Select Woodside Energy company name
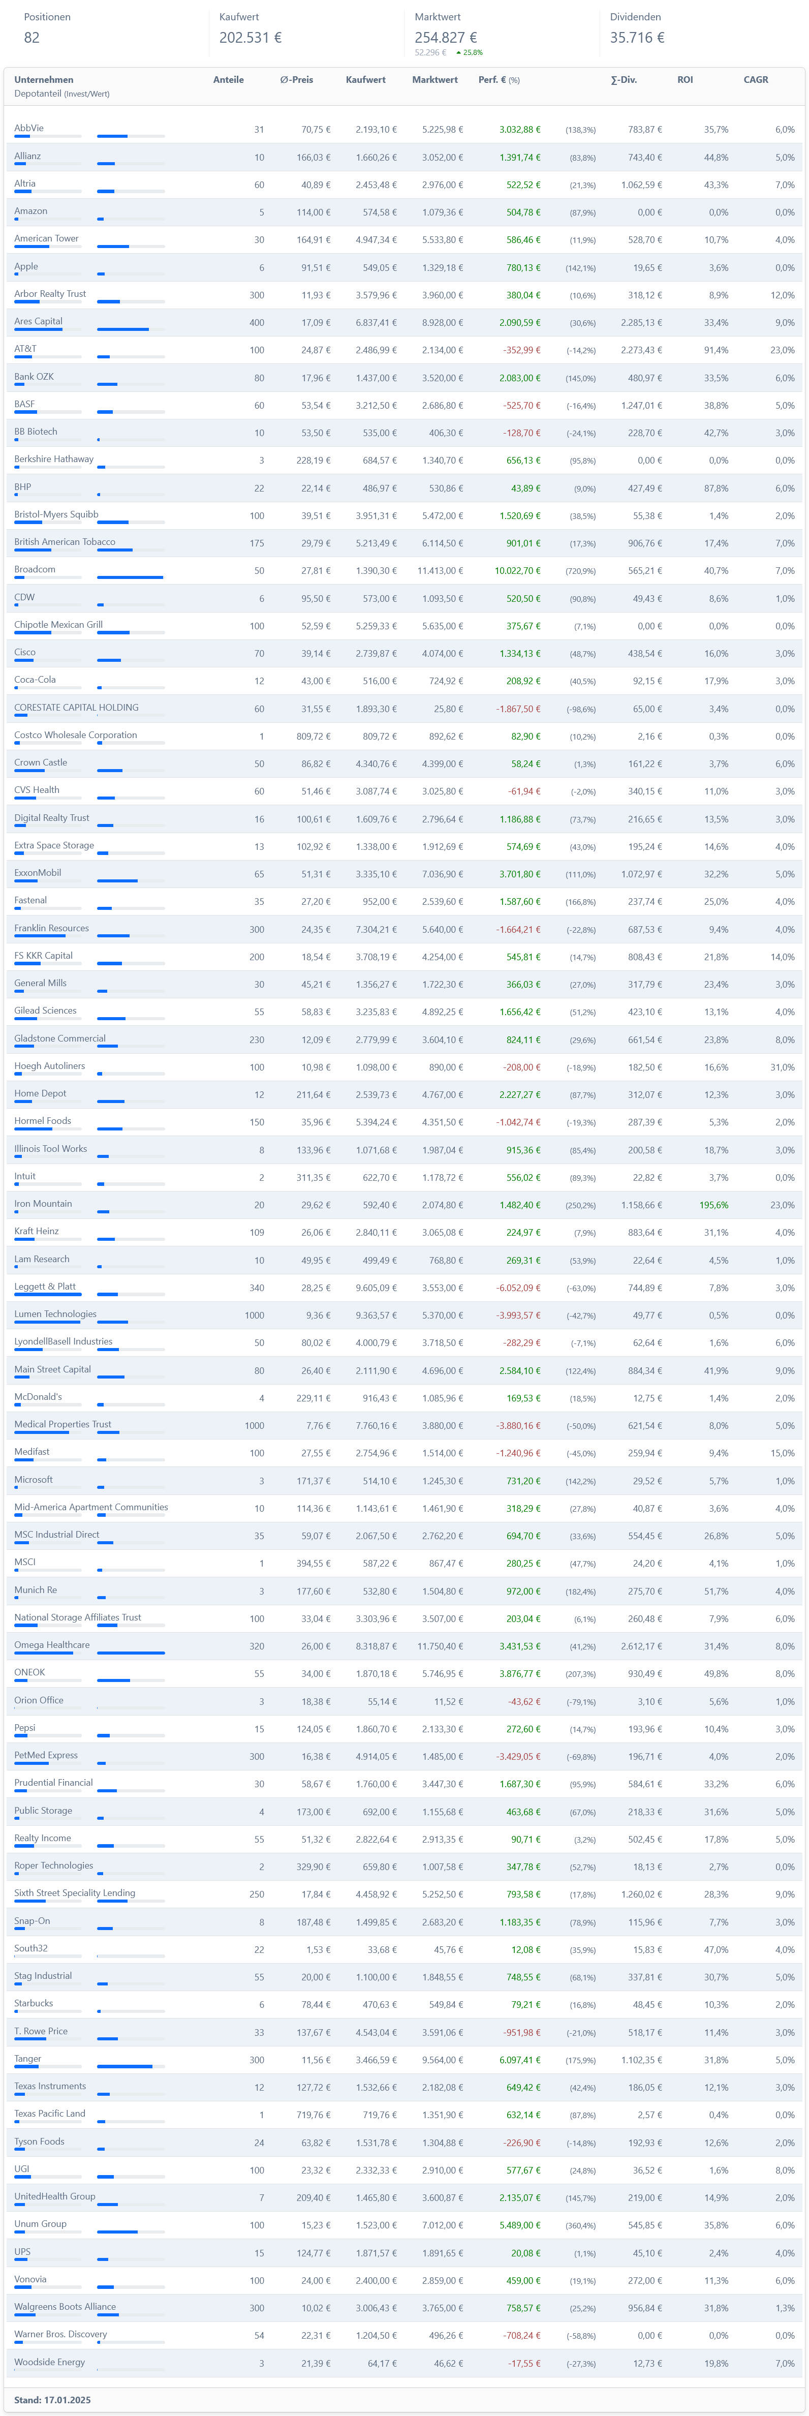Image resolution: width=809 pixels, height=2416 pixels. coord(50,2362)
